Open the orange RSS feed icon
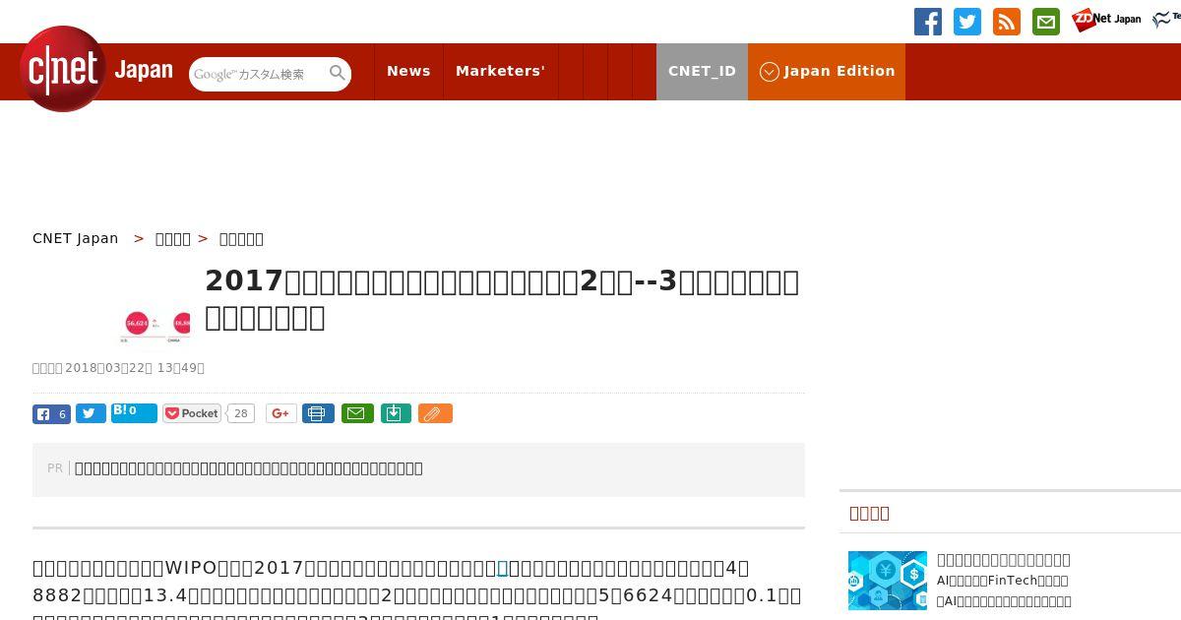 (x=1007, y=22)
